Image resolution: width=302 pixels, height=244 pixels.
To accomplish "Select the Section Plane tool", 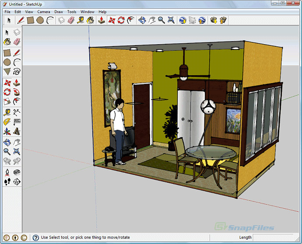I will [x=17, y=181].
